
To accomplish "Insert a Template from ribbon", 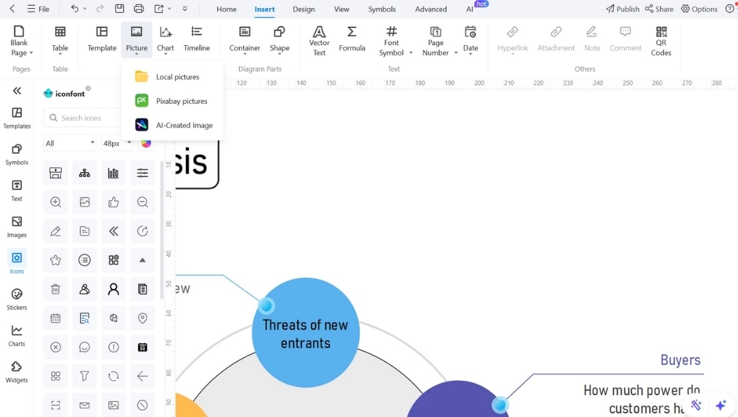I will coord(102,40).
